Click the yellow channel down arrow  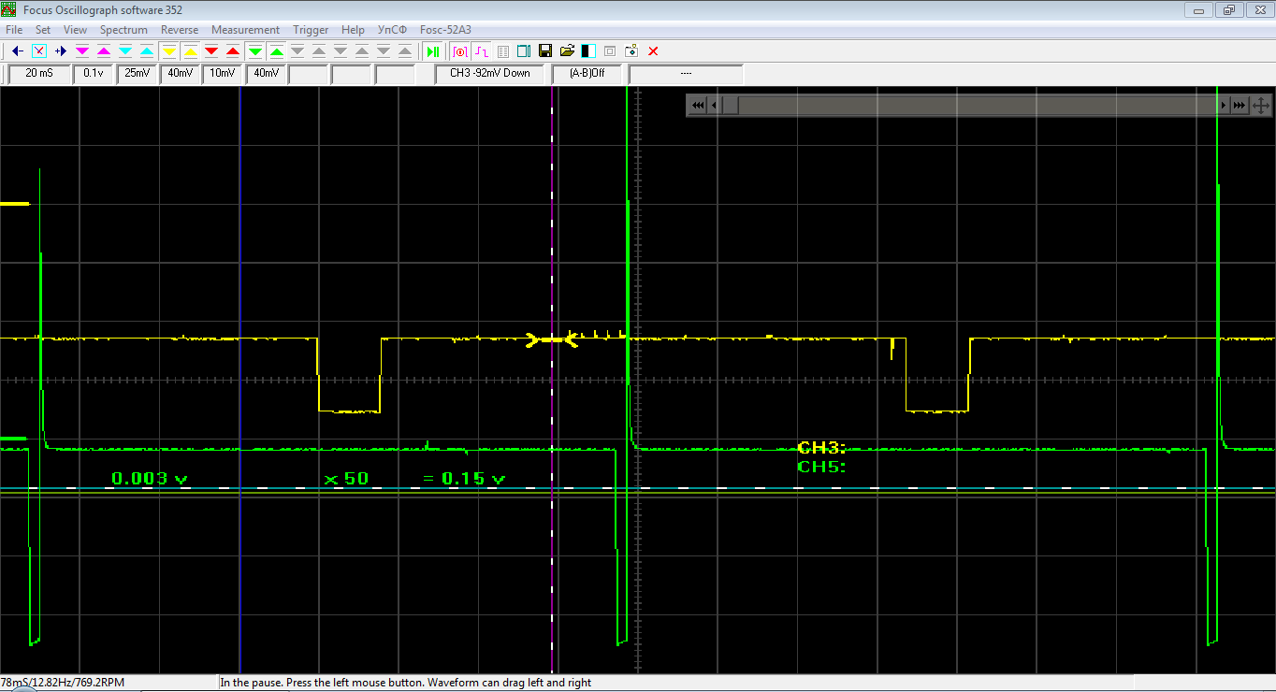[x=169, y=50]
